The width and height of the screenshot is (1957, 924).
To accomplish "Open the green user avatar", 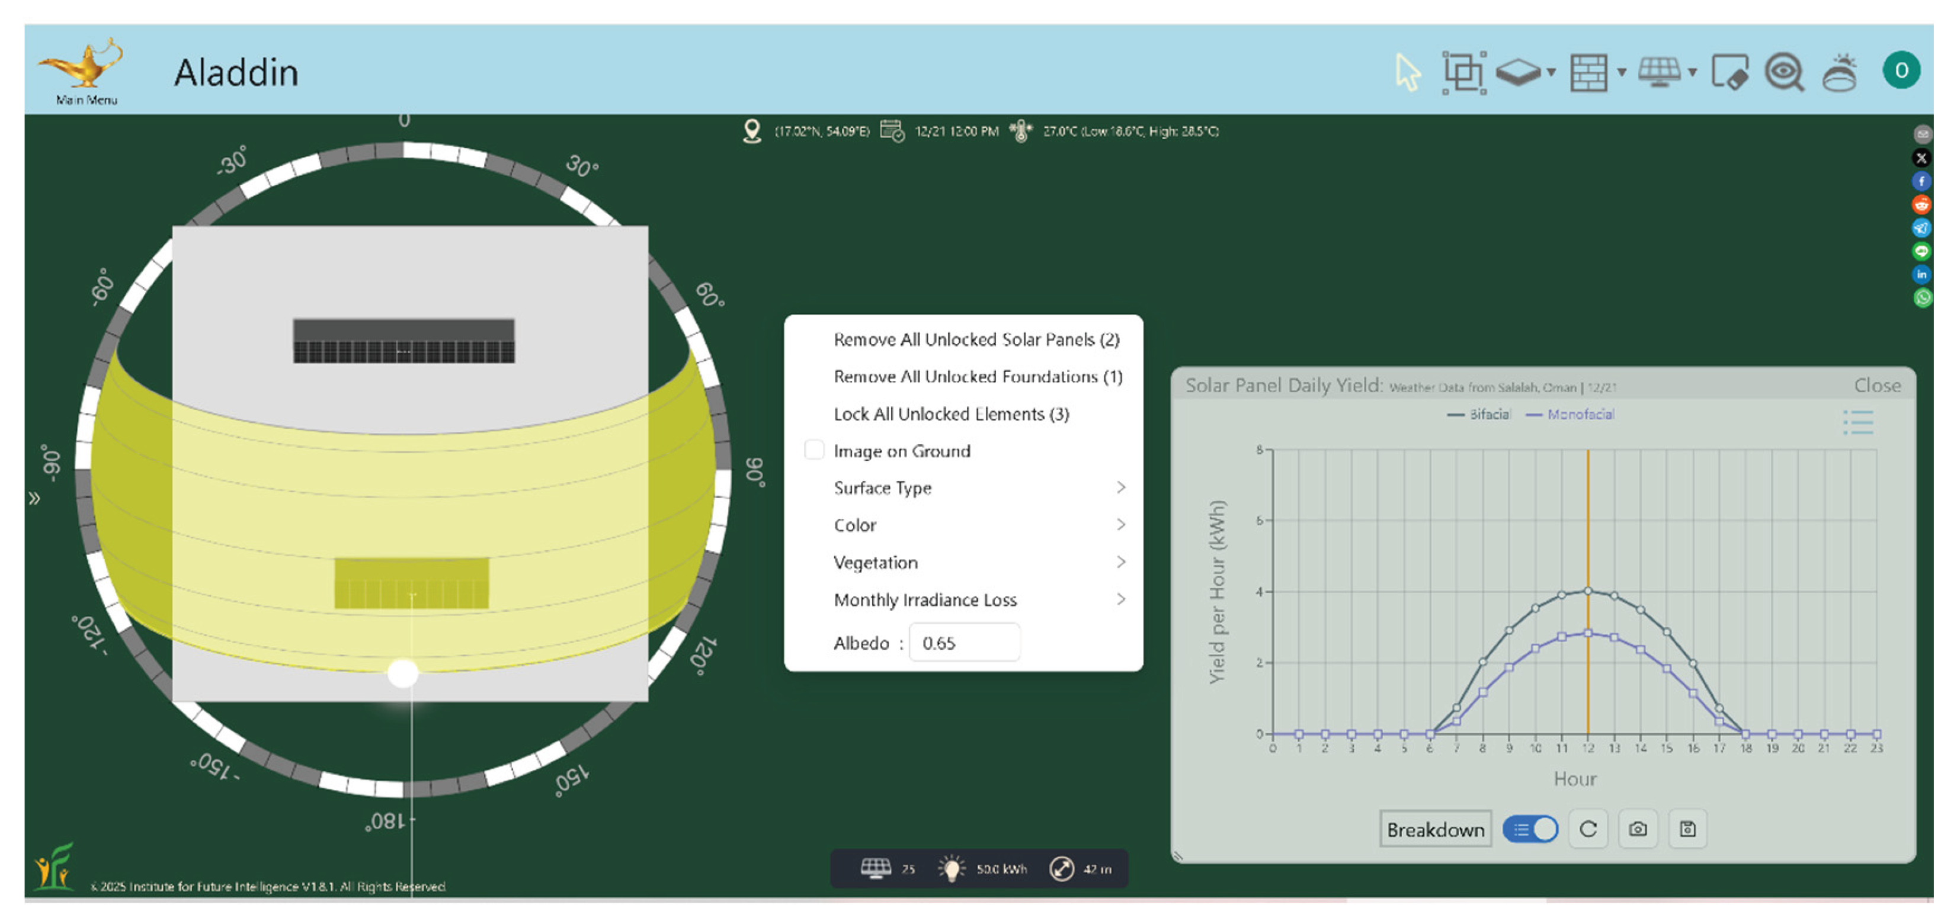I will [1901, 70].
